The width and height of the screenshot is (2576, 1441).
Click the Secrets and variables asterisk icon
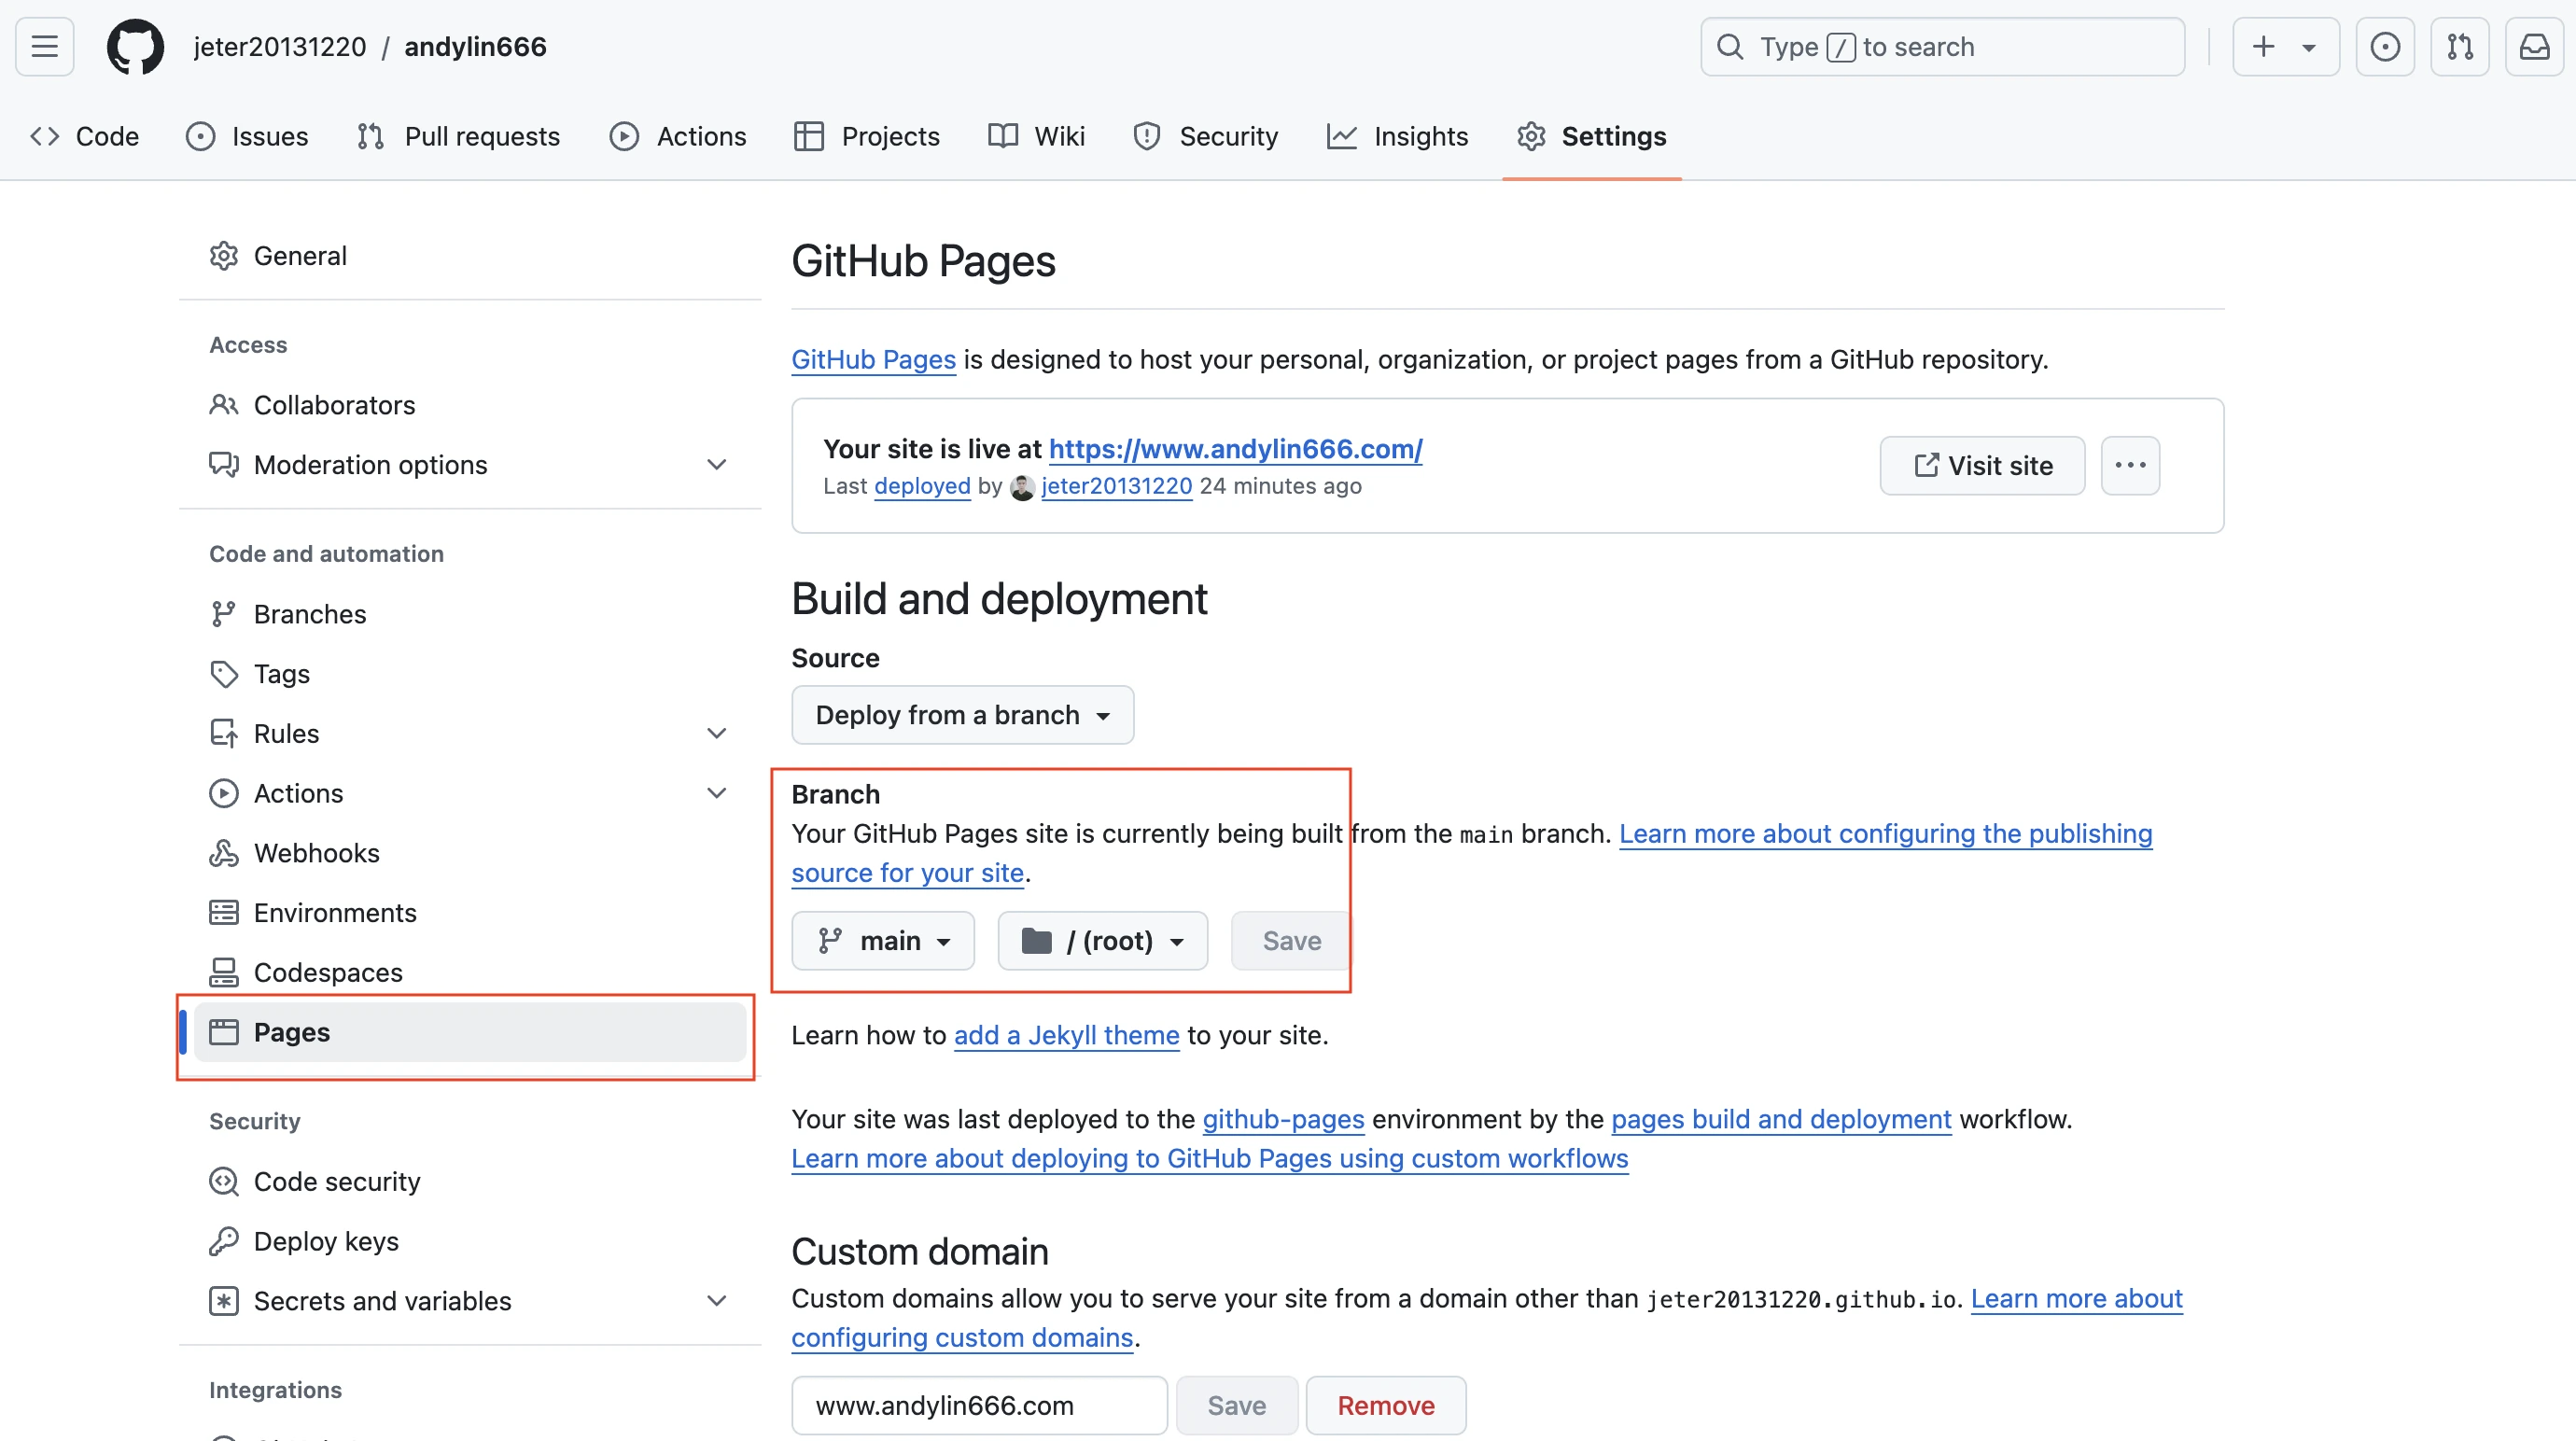point(224,1301)
